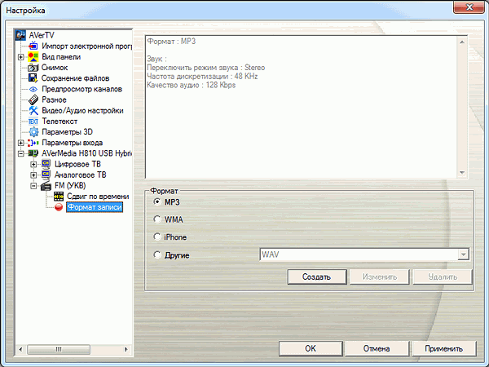Image resolution: width=489 pixels, height=367 pixels.
Task: Click the digital TV channel icon
Action: click(46, 164)
